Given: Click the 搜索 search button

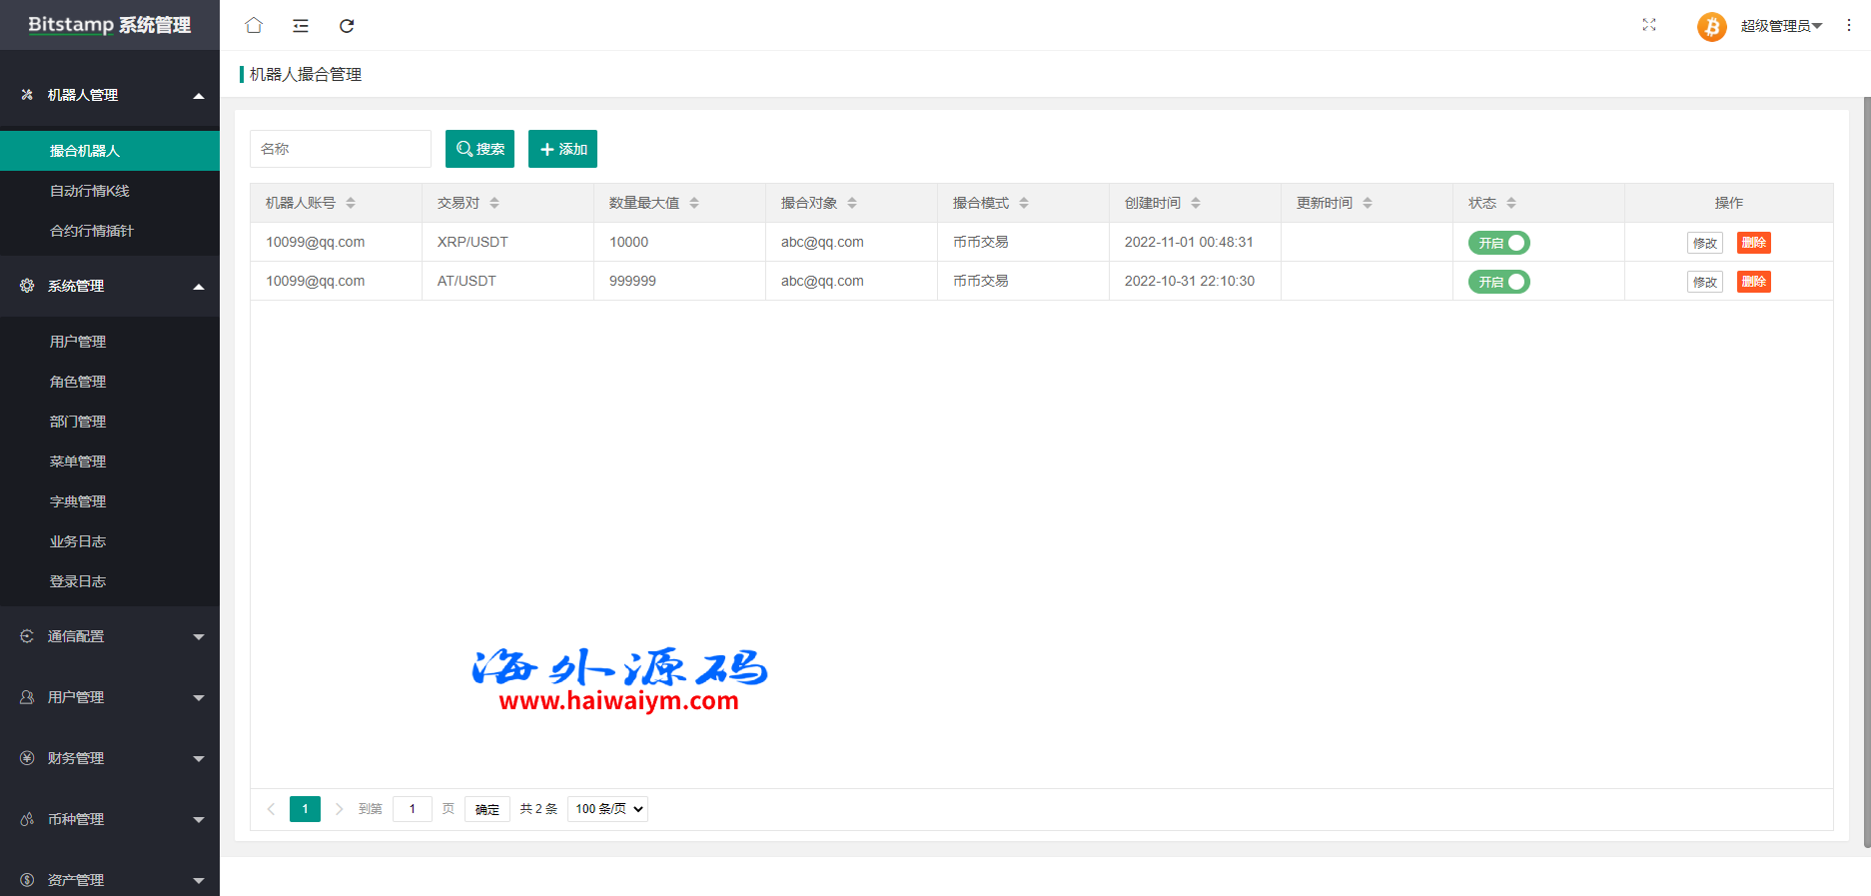Looking at the screenshot, I should [x=479, y=149].
